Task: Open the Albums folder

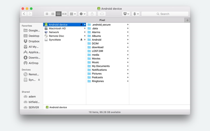Action: [108, 36]
